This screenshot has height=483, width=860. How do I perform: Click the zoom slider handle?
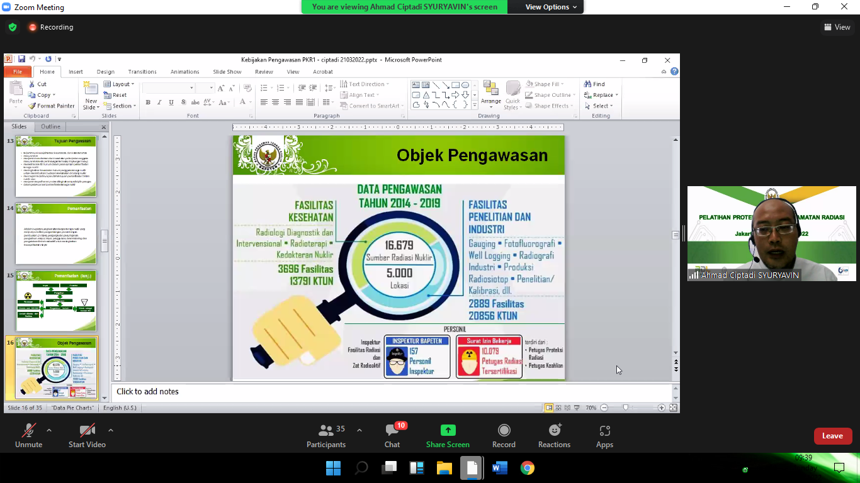(x=625, y=408)
